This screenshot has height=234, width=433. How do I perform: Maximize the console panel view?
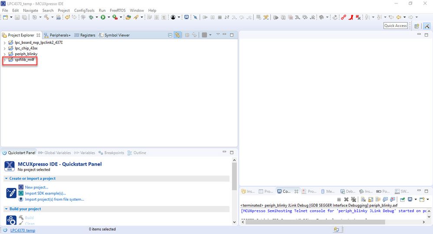pyautogui.click(x=426, y=191)
